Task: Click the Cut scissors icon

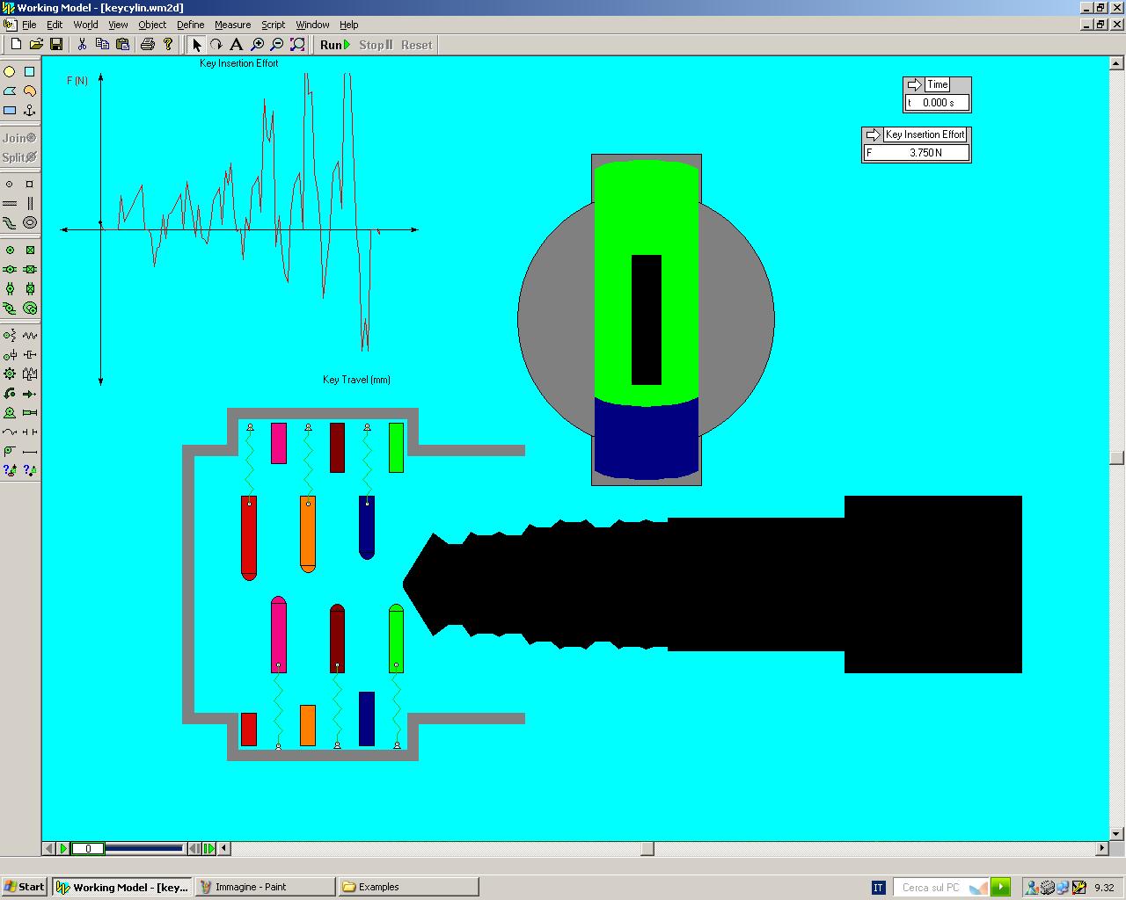Action: [x=82, y=44]
